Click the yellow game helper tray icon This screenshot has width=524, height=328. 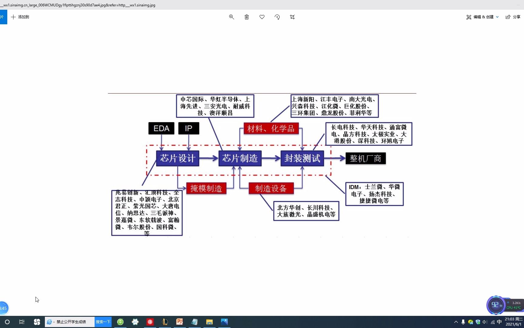click(471, 322)
